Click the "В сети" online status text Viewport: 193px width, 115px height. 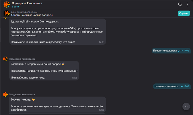(x=15, y=6)
